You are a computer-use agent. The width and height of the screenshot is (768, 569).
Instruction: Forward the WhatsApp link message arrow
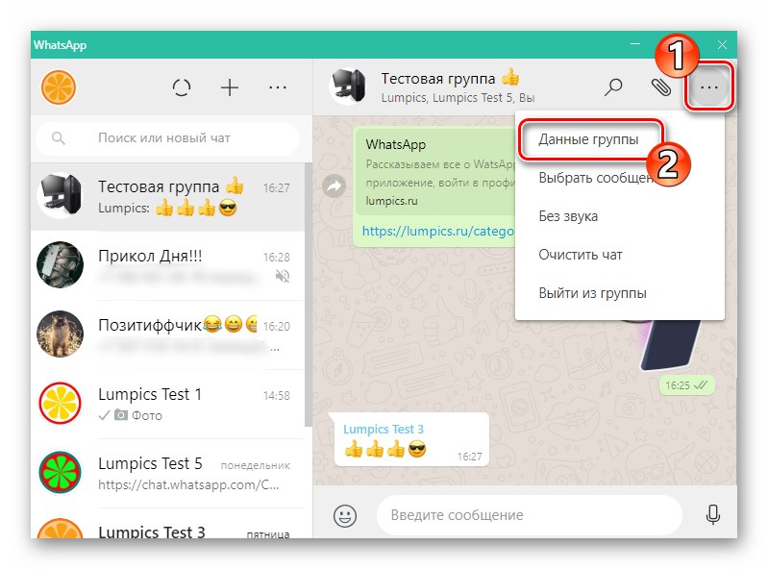click(334, 186)
